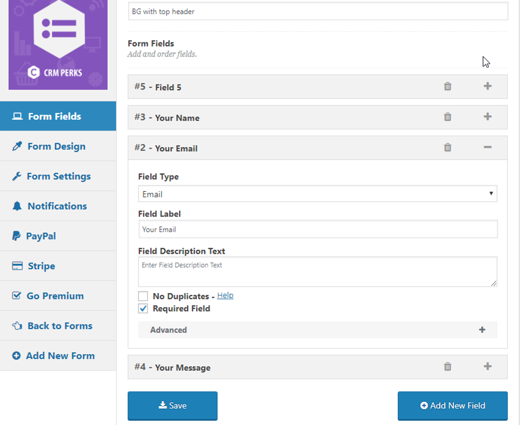Click the Field Label input containing Your Email
This screenshot has height=425, width=520.
pos(317,229)
